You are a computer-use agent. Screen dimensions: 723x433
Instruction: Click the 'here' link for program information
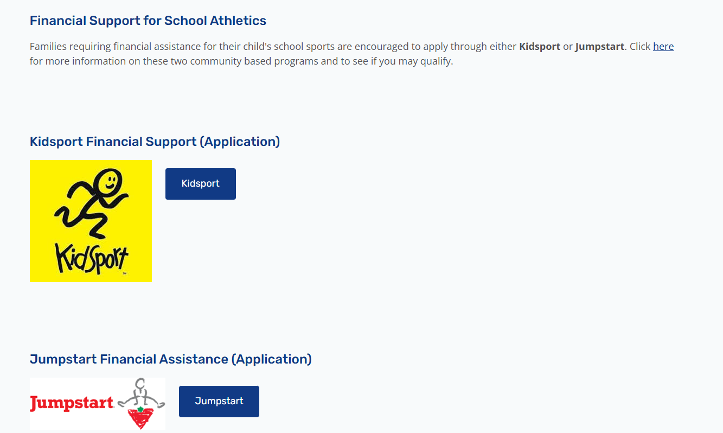(x=663, y=47)
